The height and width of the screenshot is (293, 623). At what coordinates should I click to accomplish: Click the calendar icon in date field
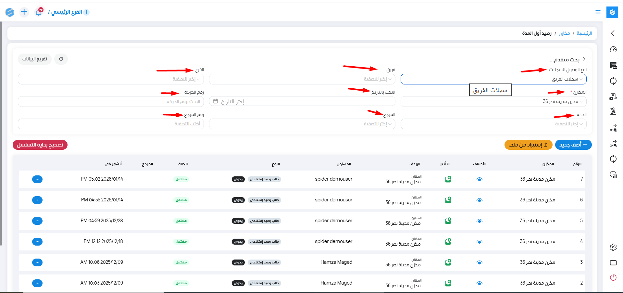[216, 101]
